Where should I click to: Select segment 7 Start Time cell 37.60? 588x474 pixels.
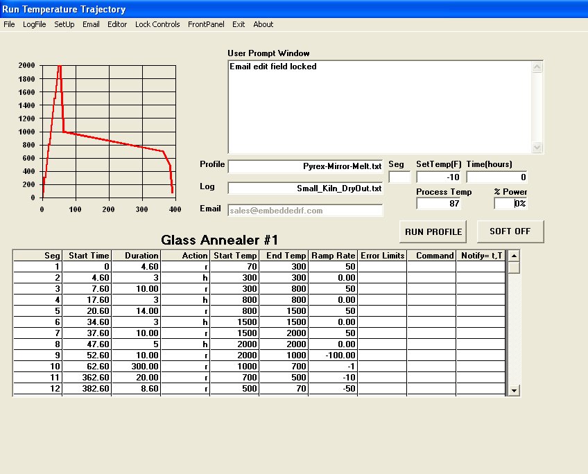tap(87, 333)
